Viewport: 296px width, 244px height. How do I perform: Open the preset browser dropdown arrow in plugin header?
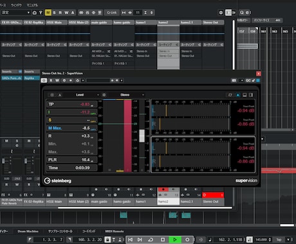pyautogui.click(x=122, y=80)
